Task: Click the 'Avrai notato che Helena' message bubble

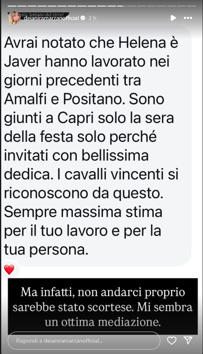Action: (x=96, y=146)
